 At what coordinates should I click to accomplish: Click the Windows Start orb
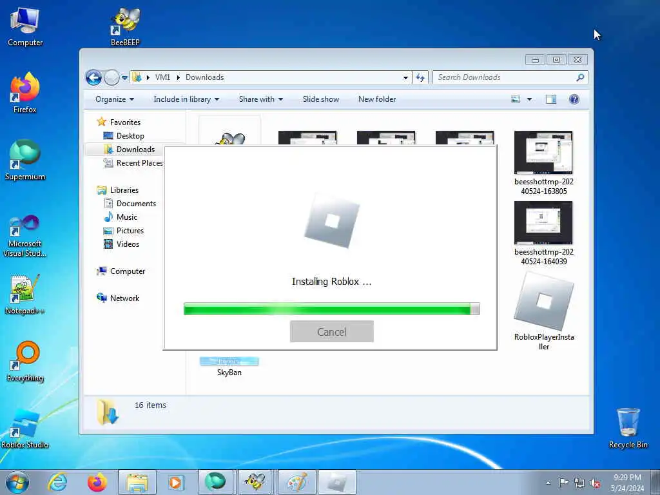click(x=17, y=482)
